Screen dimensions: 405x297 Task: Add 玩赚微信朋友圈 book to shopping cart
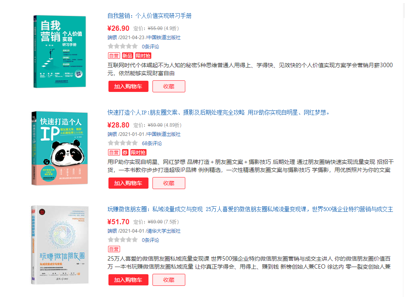(128, 280)
